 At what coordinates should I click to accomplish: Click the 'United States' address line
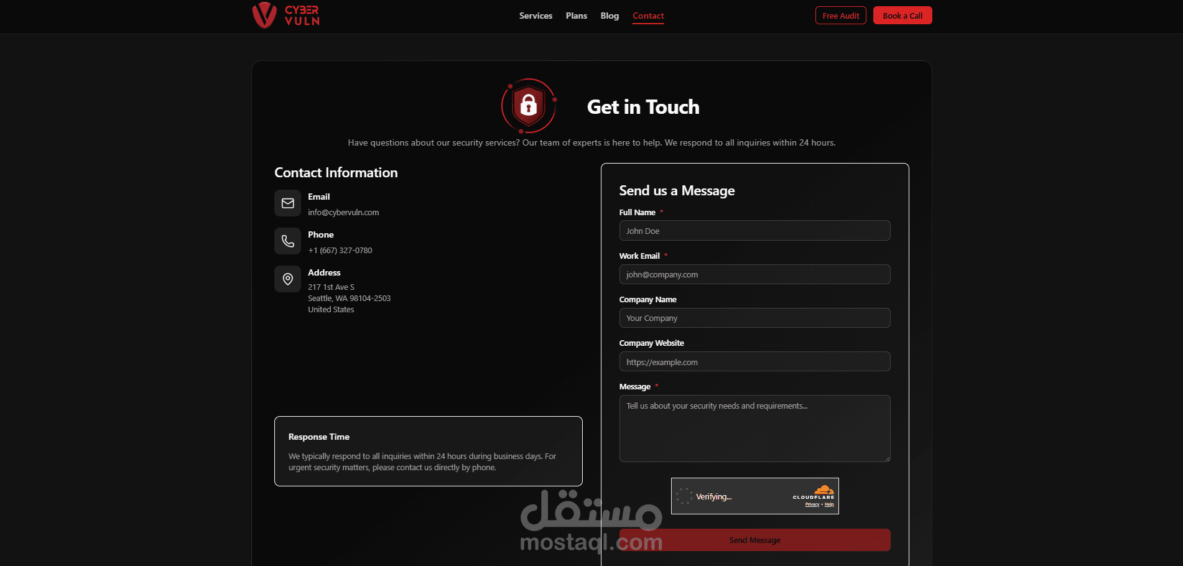331,309
